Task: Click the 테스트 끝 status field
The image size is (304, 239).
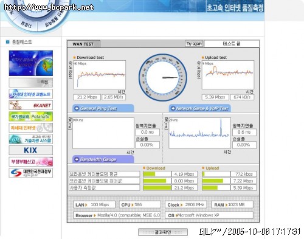Action: pos(232,44)
